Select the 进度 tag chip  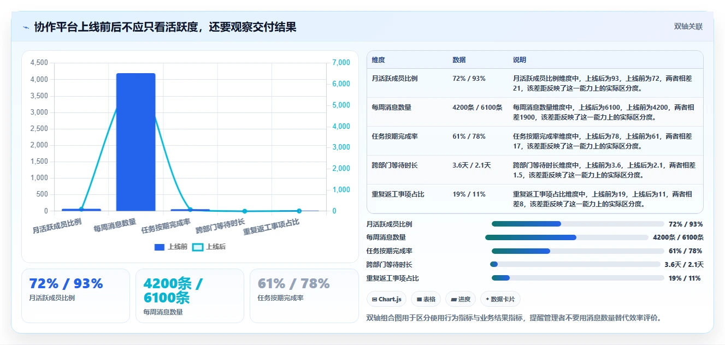(461, 299)
